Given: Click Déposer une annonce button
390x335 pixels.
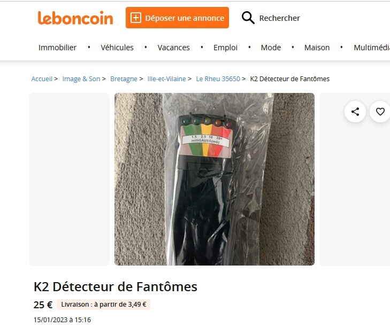Looking at the screenshot, I should [177, 18].
